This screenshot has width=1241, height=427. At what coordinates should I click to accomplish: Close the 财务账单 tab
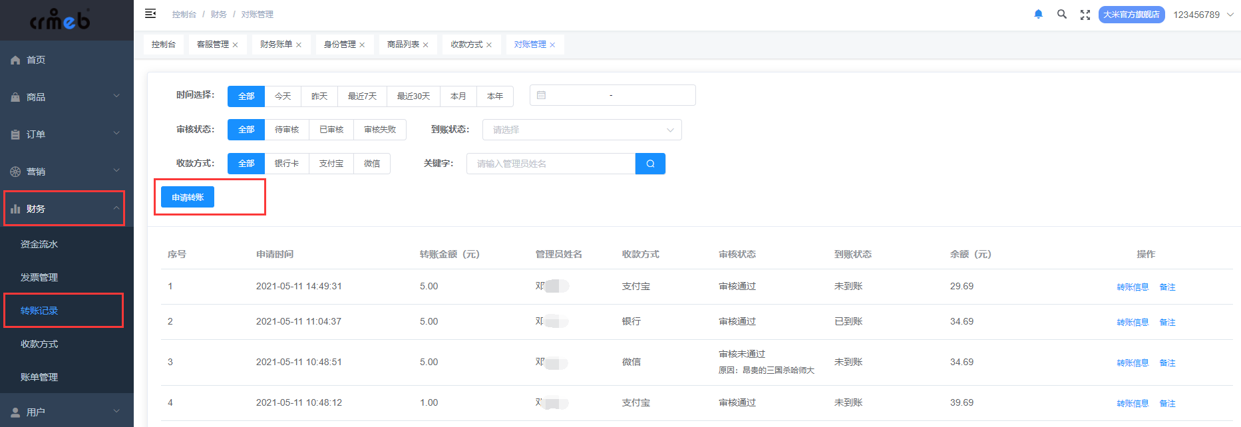point(299,45)
